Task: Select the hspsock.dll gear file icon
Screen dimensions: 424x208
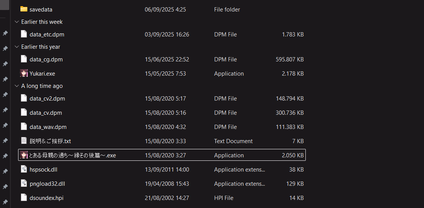Action: click(x=24, y=169)
